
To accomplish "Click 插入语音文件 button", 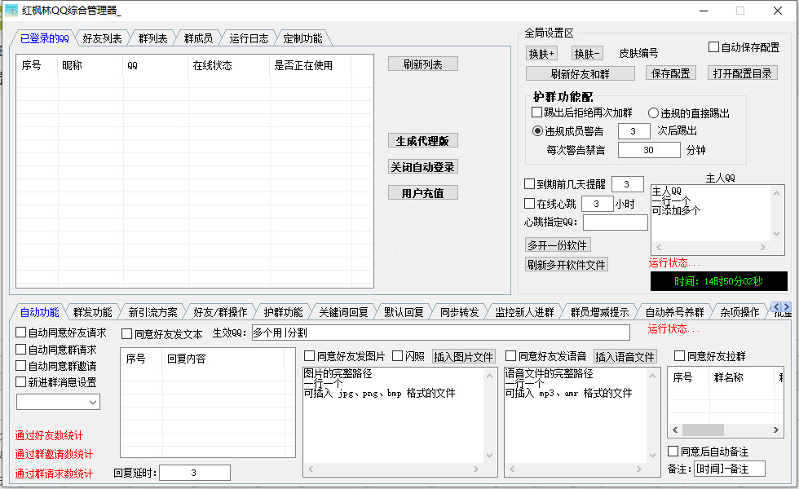I will 625,357.
